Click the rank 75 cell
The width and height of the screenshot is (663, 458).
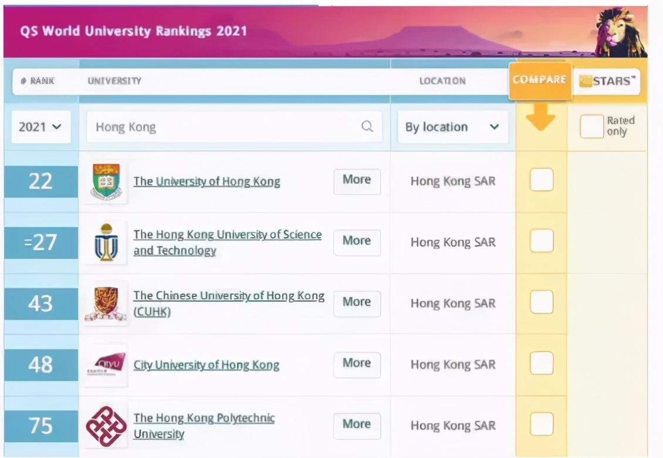[41, 426]
